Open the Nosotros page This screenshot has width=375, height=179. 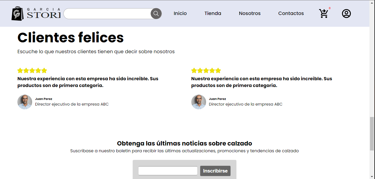tap(250, 13)
